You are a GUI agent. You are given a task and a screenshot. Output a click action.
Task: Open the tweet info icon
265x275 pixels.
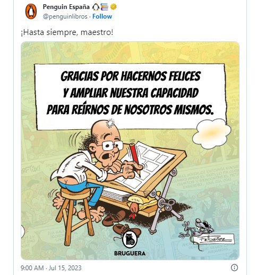click(234, 268)
